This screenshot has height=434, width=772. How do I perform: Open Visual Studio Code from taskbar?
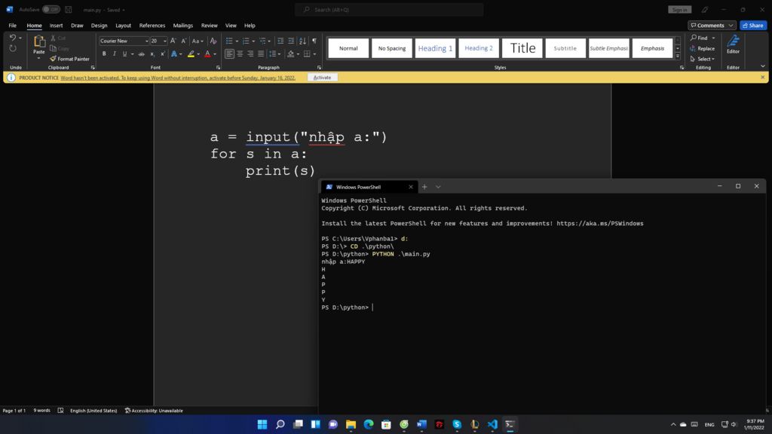tap(492, 424)
